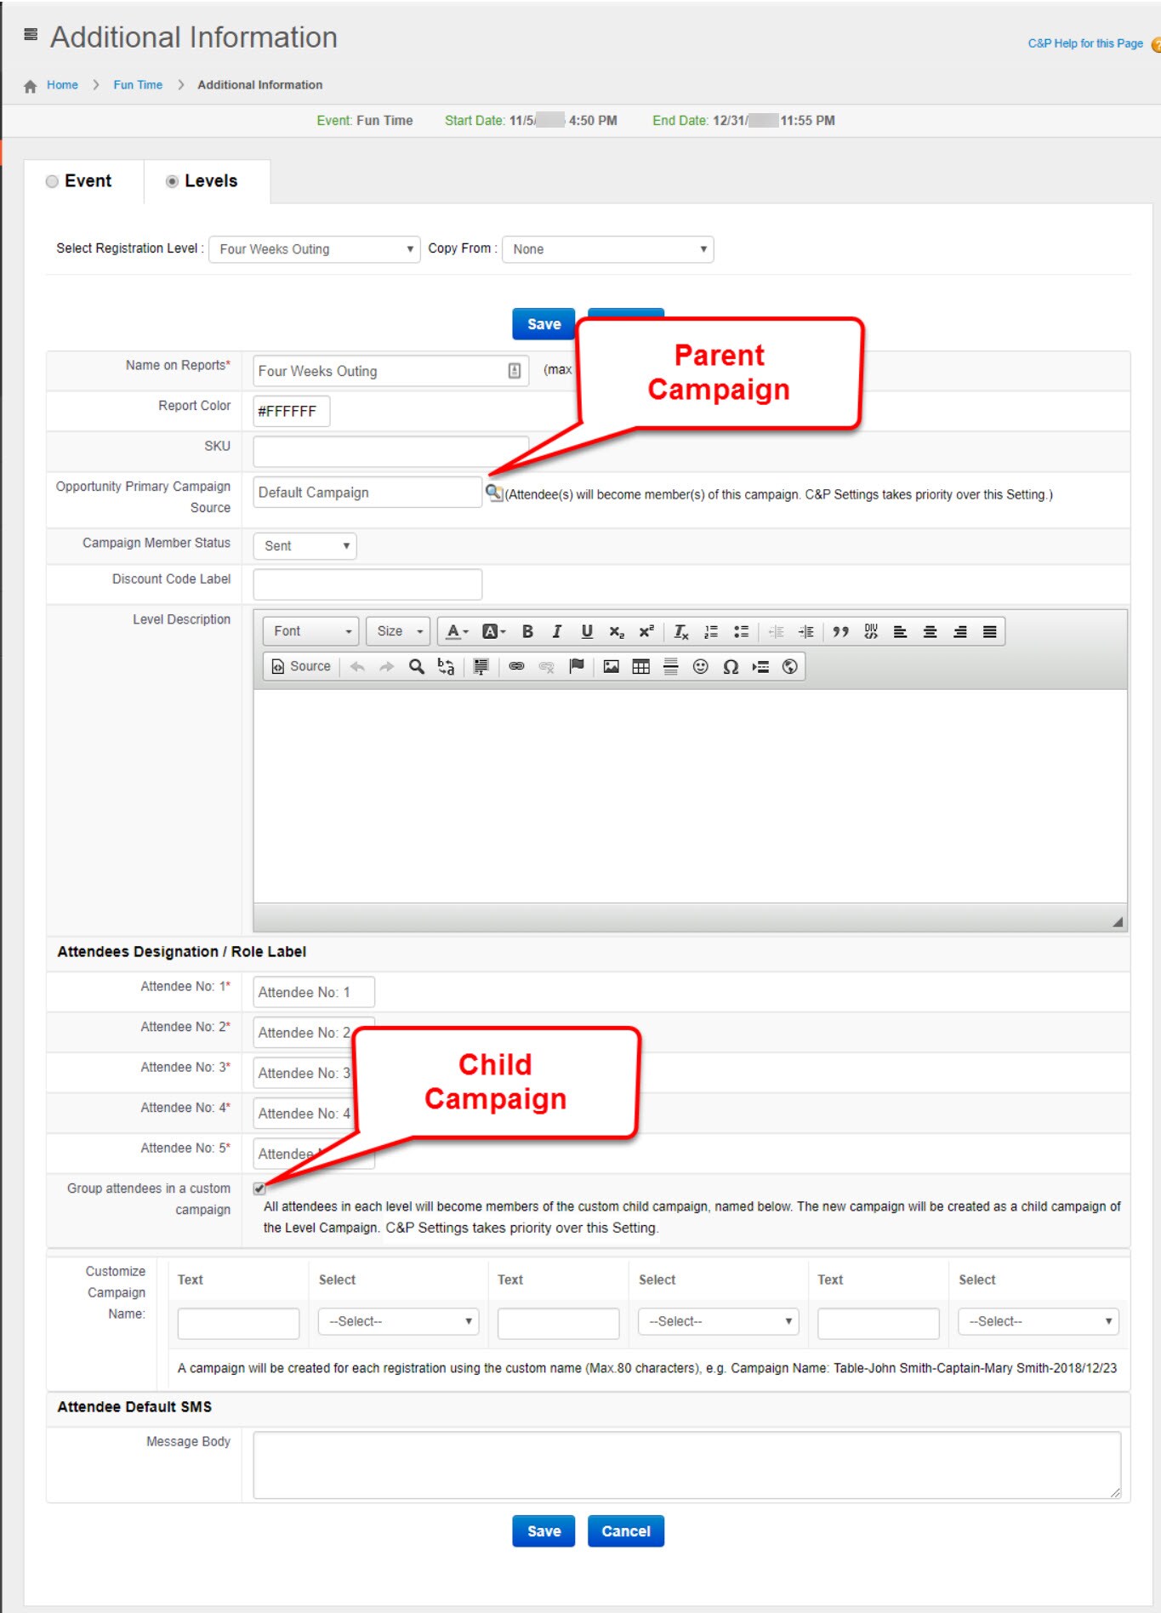Select the Event radio button

click(52, 181)
